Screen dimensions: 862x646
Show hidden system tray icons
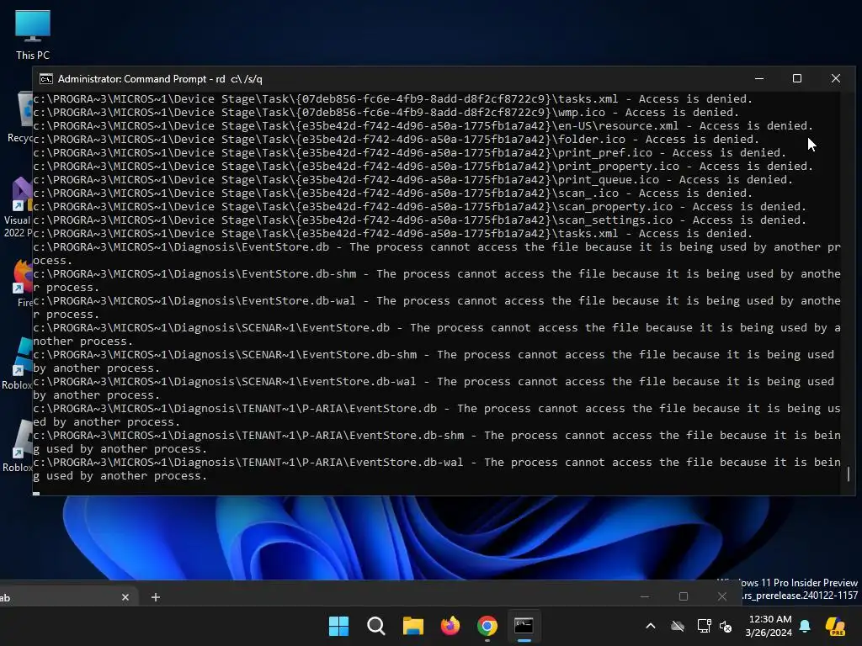651,626
